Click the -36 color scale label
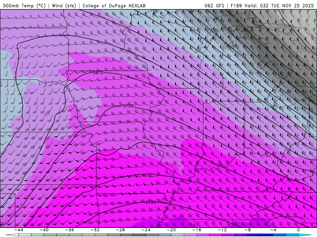317x237 pixels. pyautogui.click(x=69, y=230)
